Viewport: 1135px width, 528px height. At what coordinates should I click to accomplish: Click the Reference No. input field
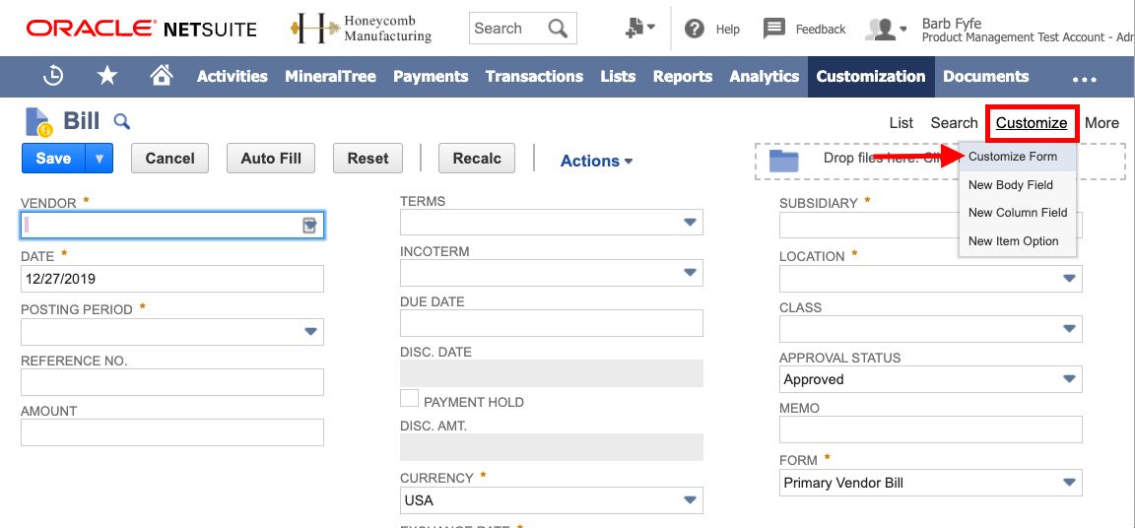(172, 382)
